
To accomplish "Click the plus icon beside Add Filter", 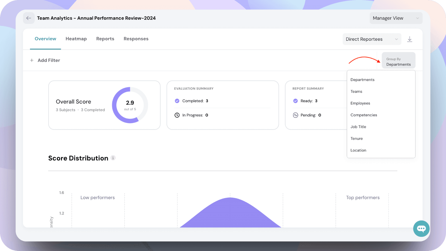I will tap(32, 60).
